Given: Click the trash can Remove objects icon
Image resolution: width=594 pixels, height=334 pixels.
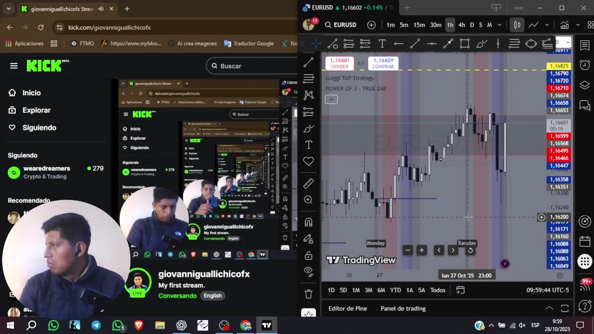Looking at the screenshot, I should pos(309,294).
